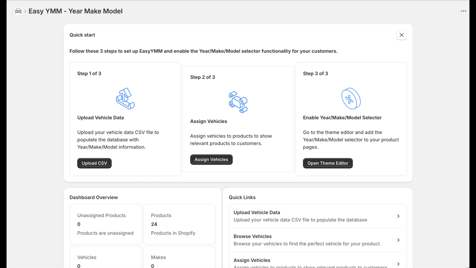The width and height of the screenshot is (476, 268).
Task: Click the Assign Vehicles button in Step 2
Action: [211, 159]
